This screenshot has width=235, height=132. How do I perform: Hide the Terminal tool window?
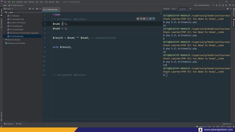[x=231, y=9]
